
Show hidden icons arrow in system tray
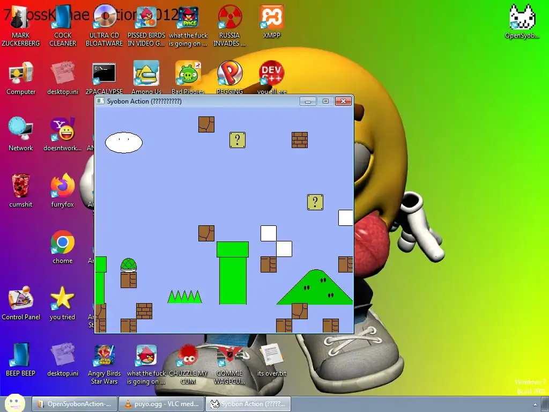pyautogui.click(x=535, y=404)
